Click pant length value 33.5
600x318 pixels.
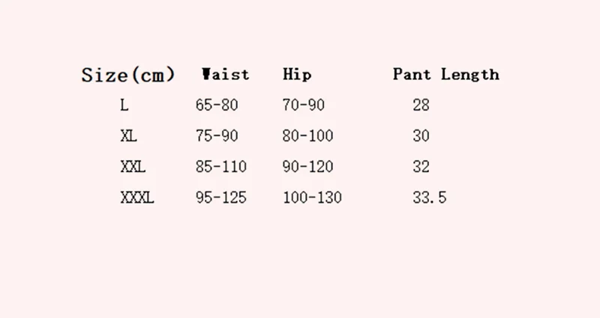point(429,198)
